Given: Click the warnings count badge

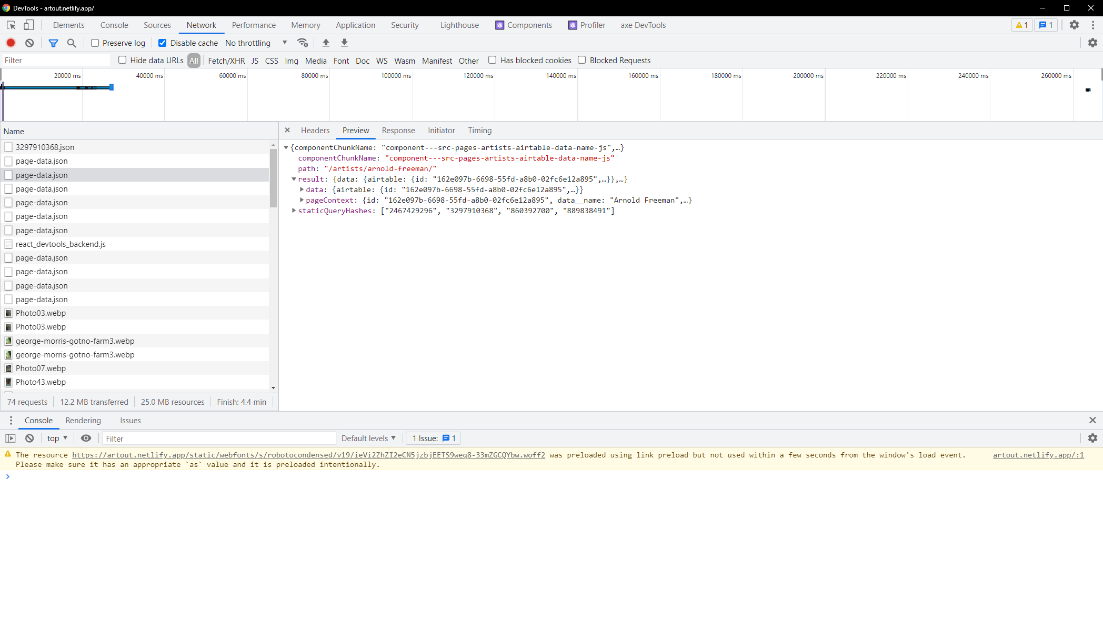Looking at the screenshot, I should point(1022,25).
